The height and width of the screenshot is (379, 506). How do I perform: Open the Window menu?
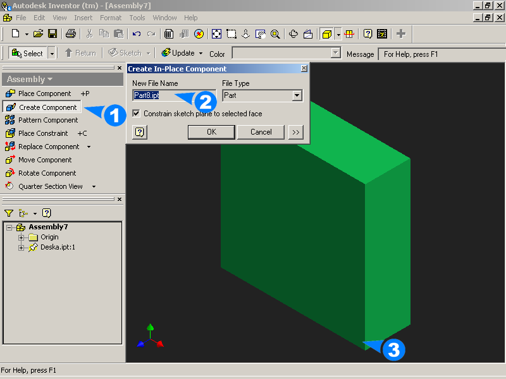pyautogui.click(x=164, y=18)
